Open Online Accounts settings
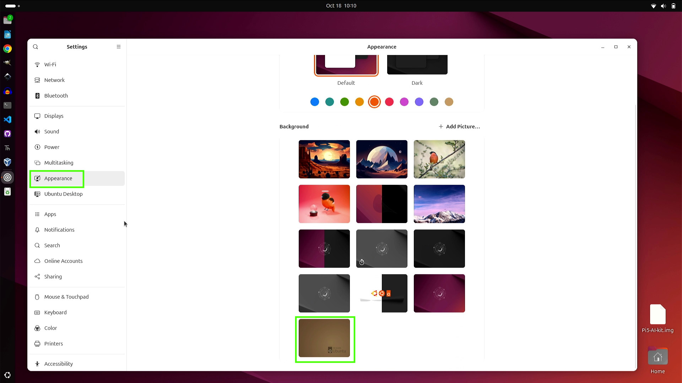Screen dimensions: 682x383 point(63,261)
